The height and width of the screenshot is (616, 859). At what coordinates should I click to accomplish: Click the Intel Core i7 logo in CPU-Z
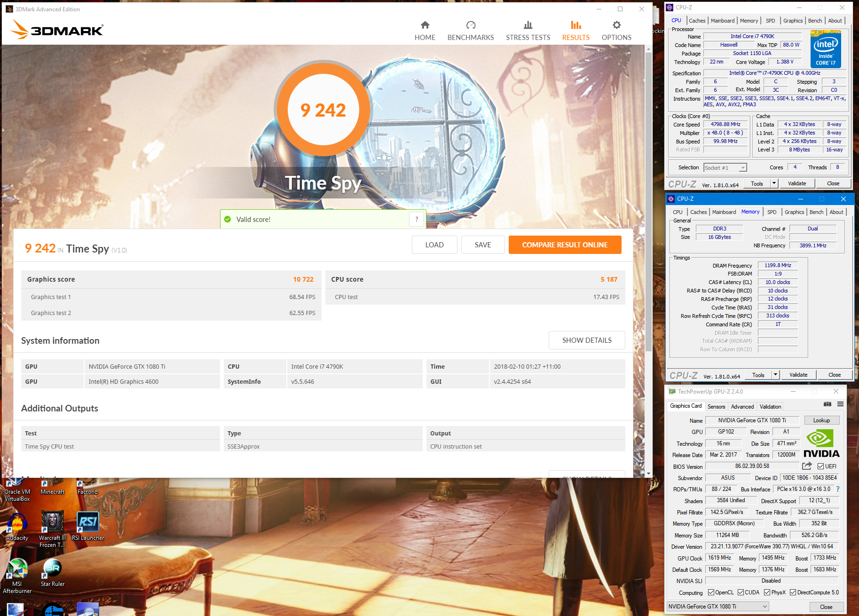pos(826,49)
